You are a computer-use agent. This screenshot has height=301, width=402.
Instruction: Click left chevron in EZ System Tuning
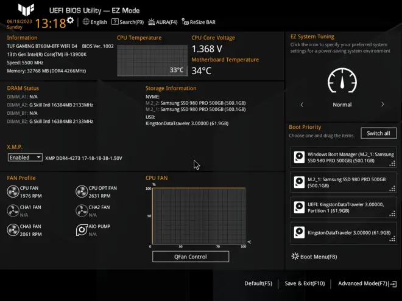coord(302,105)
